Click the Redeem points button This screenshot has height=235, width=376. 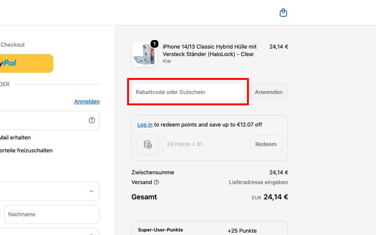pos(266,144)
